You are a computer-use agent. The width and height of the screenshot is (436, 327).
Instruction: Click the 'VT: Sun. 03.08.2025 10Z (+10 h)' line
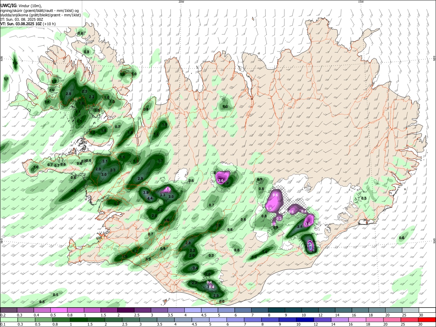pos(28,24)
